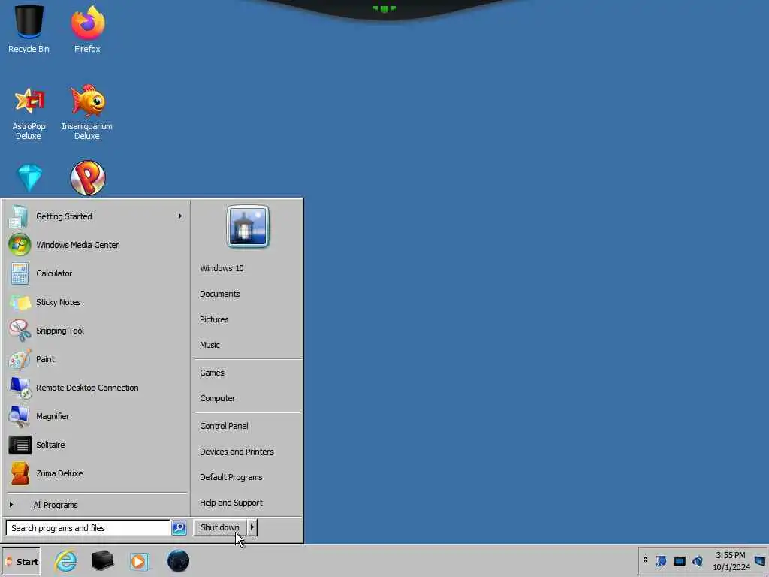Click the network monitor tray icon

(x=679, y=560)
